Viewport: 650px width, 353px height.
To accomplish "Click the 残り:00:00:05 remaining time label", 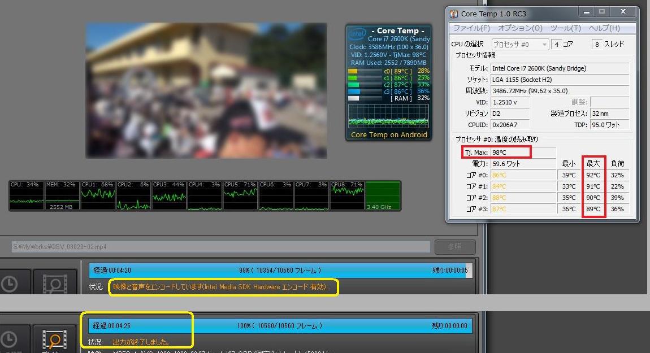I will 450,270.
